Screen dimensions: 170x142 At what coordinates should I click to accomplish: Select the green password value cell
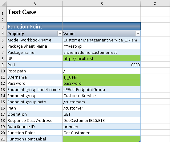tap(102, 83)
